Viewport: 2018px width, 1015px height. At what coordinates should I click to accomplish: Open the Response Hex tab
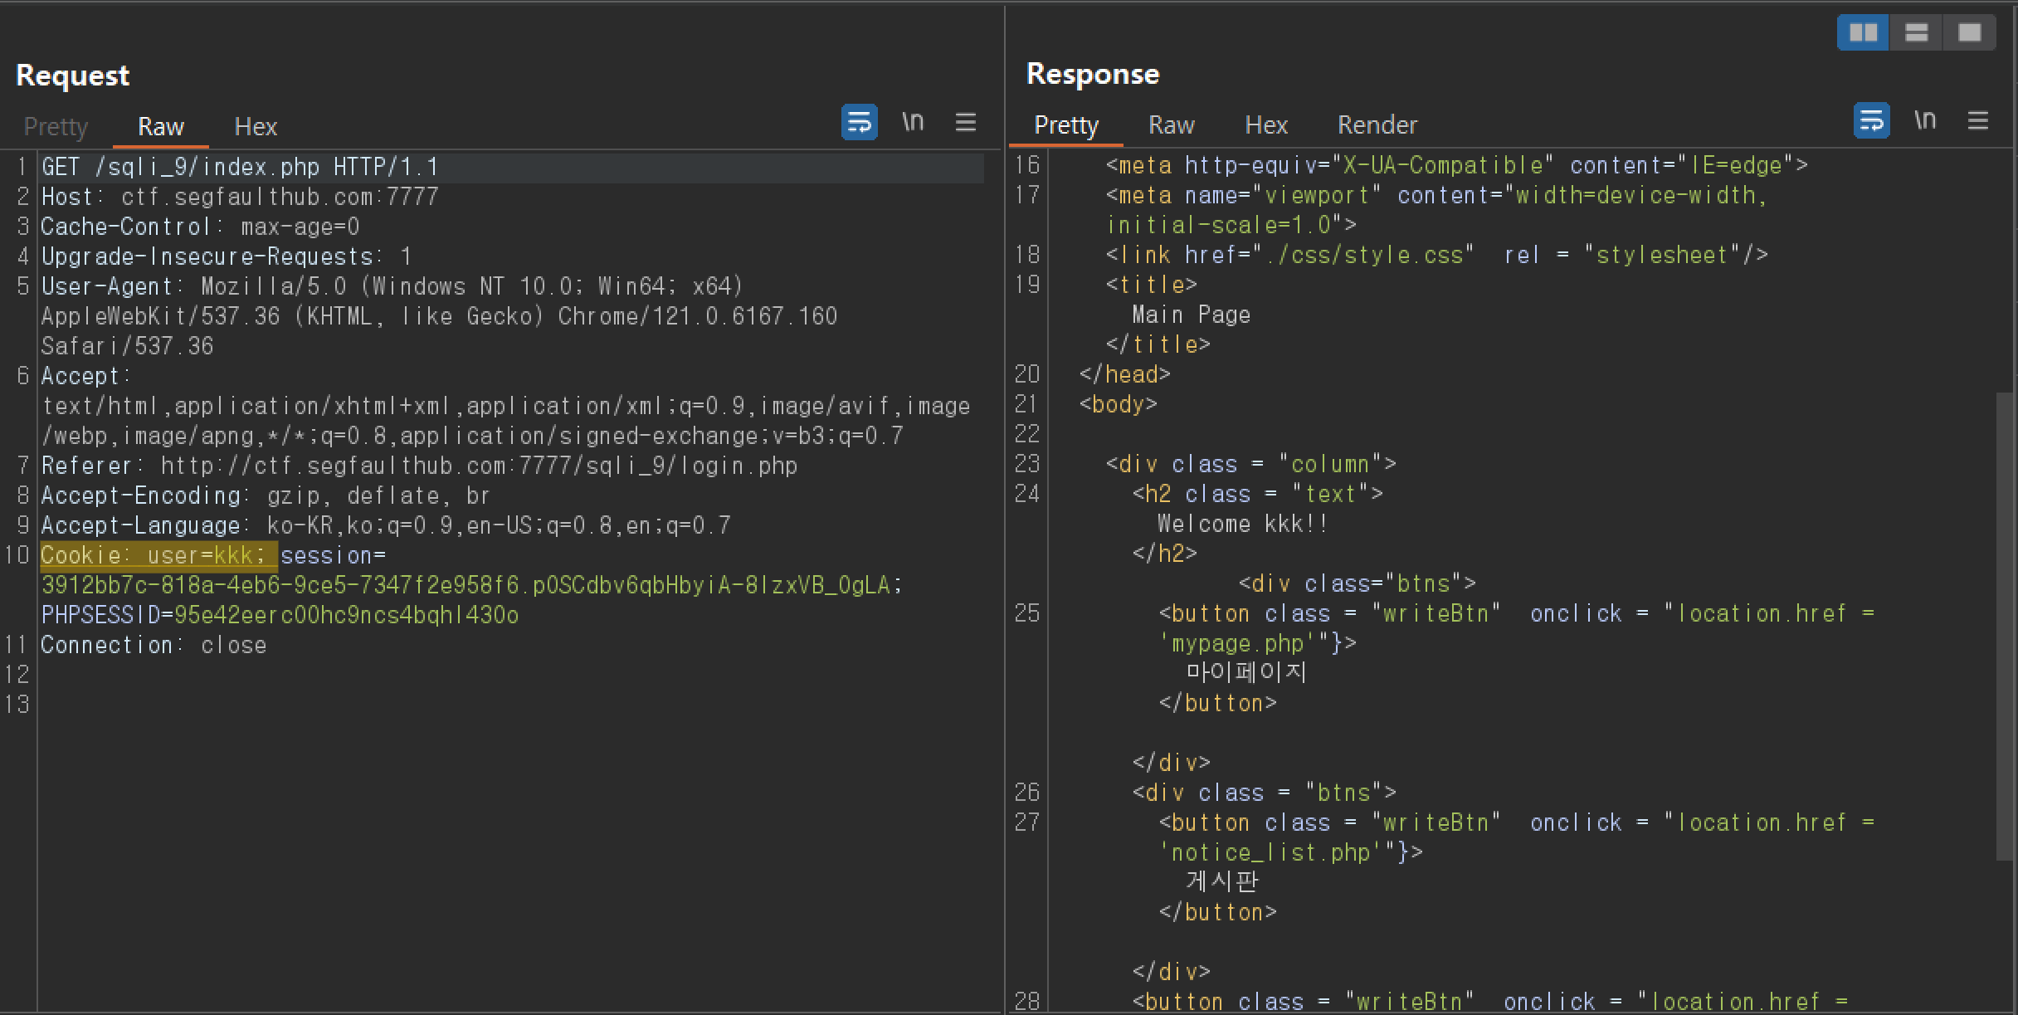pyautogui.click(x=1266, y=124)
